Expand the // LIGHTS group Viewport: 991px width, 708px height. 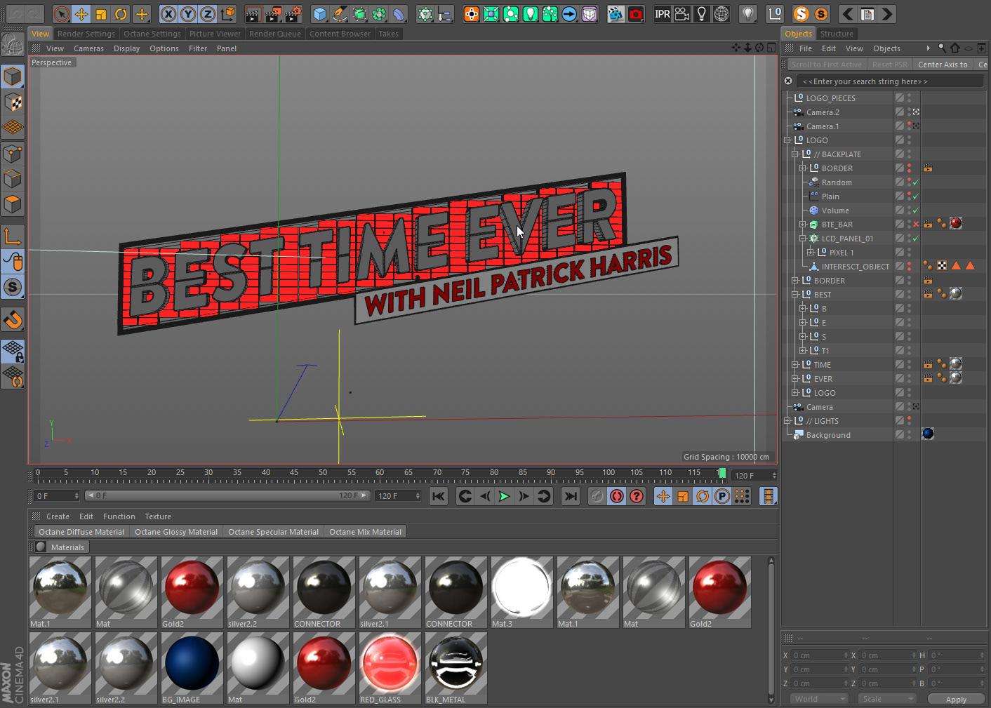tap(787, 421)
